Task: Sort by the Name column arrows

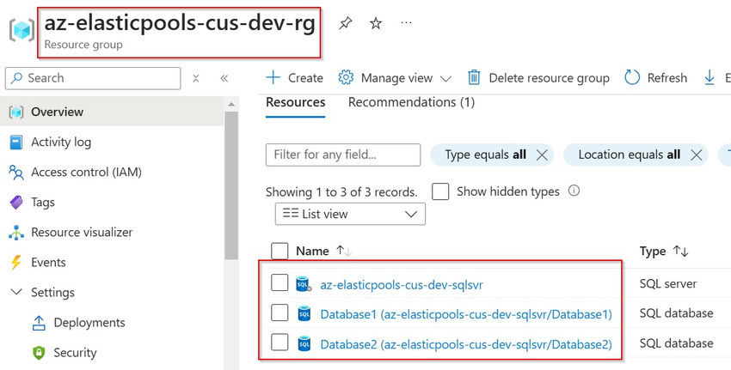Action: tap(344, 251)
